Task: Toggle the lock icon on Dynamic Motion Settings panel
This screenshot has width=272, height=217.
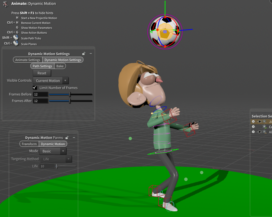Action: (84, 53)
